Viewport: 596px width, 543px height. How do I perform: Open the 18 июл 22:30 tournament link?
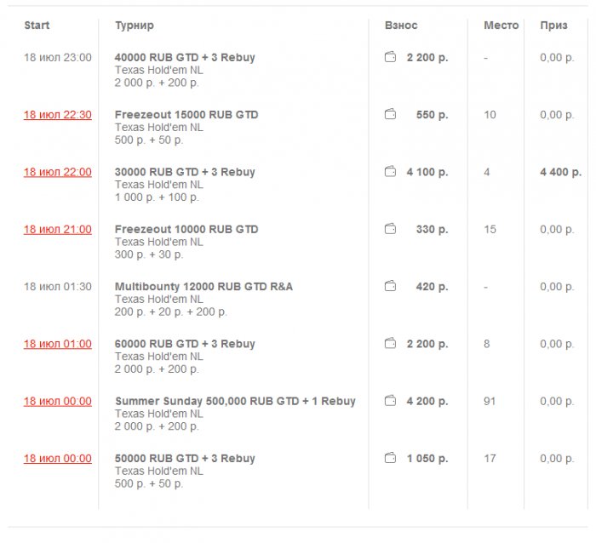(57, 115)
